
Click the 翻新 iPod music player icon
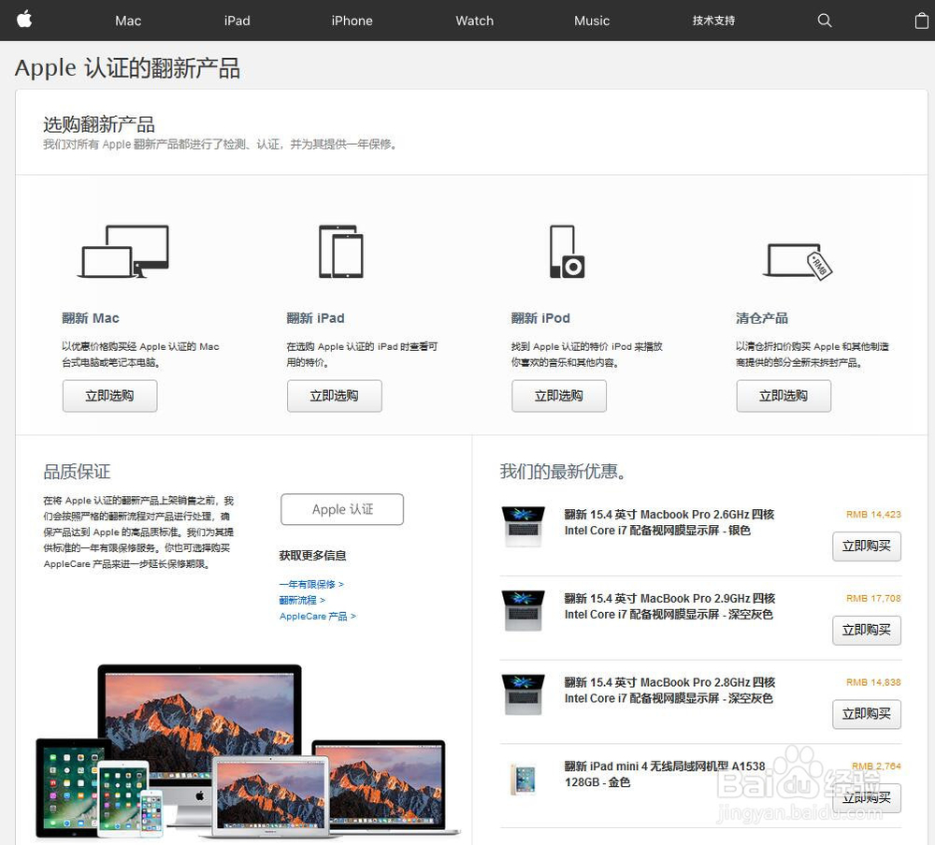click(565, 251)
